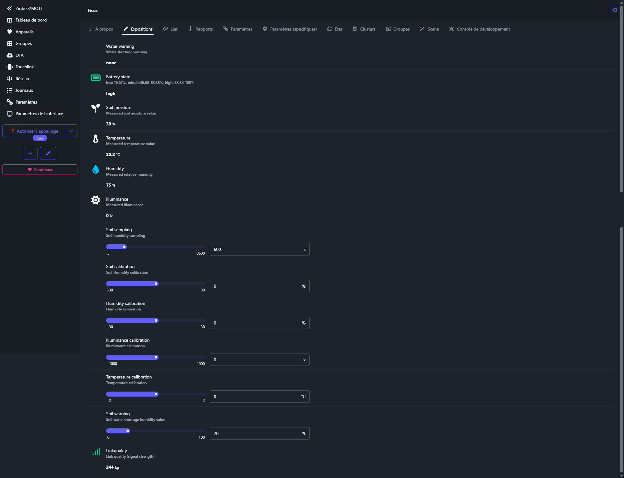Viewport: 624px width, 478px height.
Task: Click the Soil warning slider handle
Action: coord(128,431)
